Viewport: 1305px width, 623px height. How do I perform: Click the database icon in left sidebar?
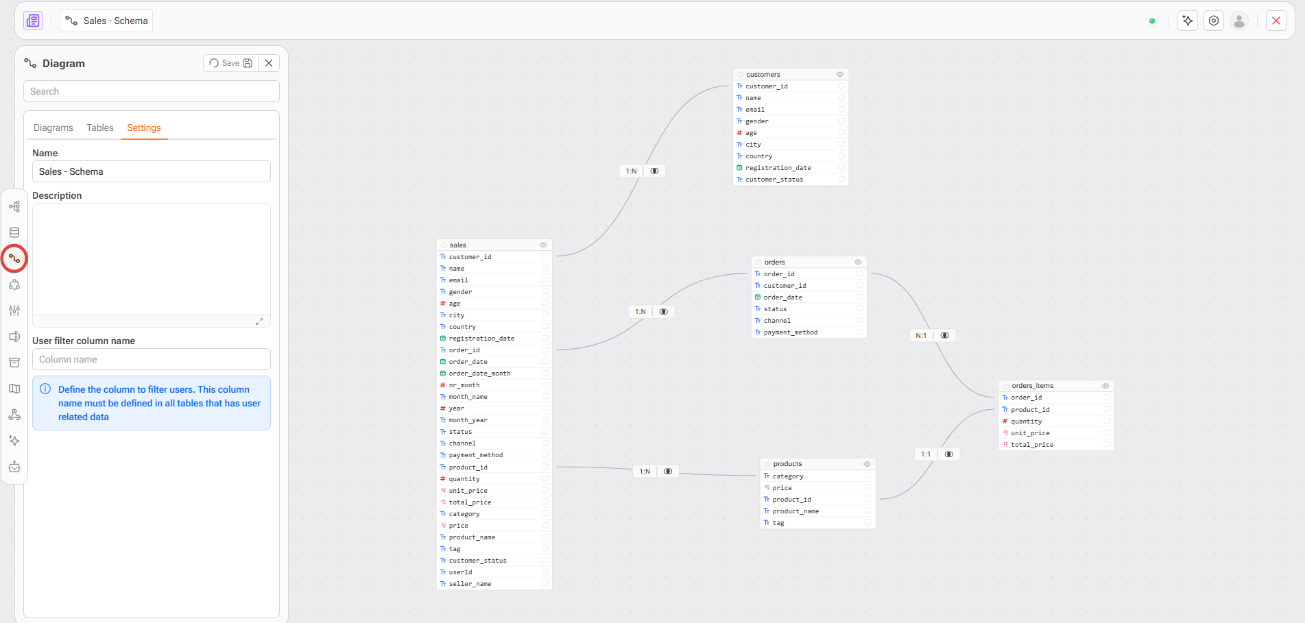point(14,232)
